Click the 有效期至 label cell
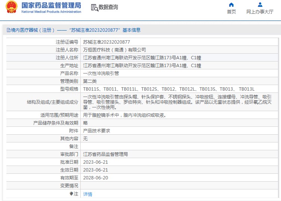Screen dimensions: 281x201 click(x=44, y=178)
